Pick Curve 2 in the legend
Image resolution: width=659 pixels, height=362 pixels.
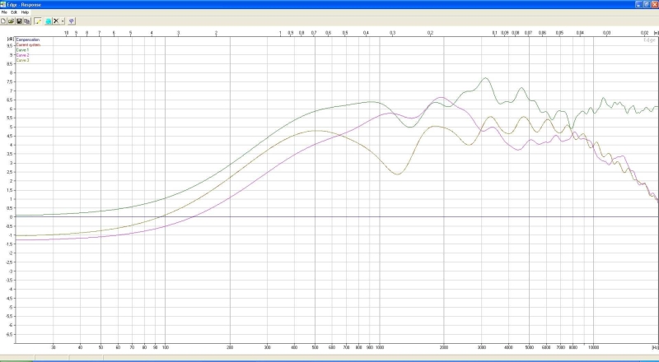[22, 55]
